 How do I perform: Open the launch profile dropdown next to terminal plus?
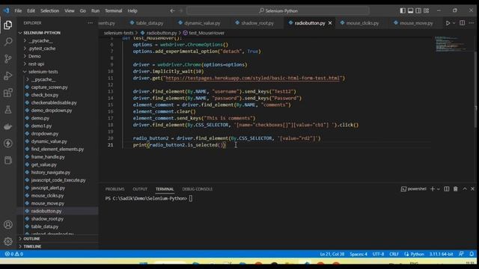point(439,189)
